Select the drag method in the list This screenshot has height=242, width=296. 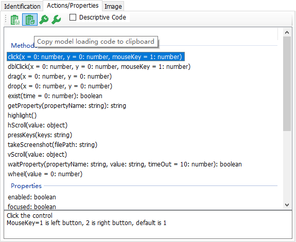coord(60,77)
